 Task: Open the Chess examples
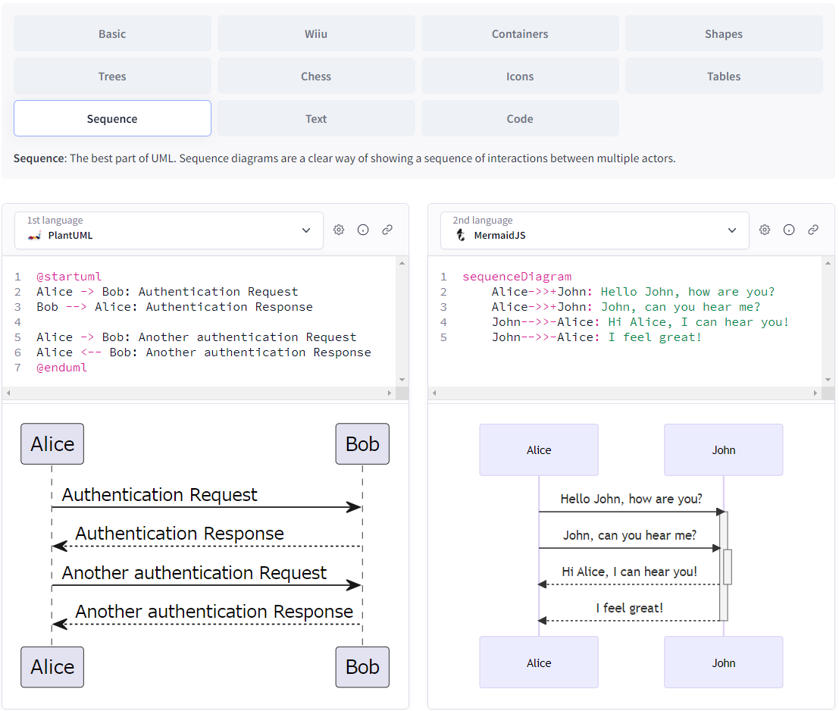pyautogui.click(x=316, y=76)
